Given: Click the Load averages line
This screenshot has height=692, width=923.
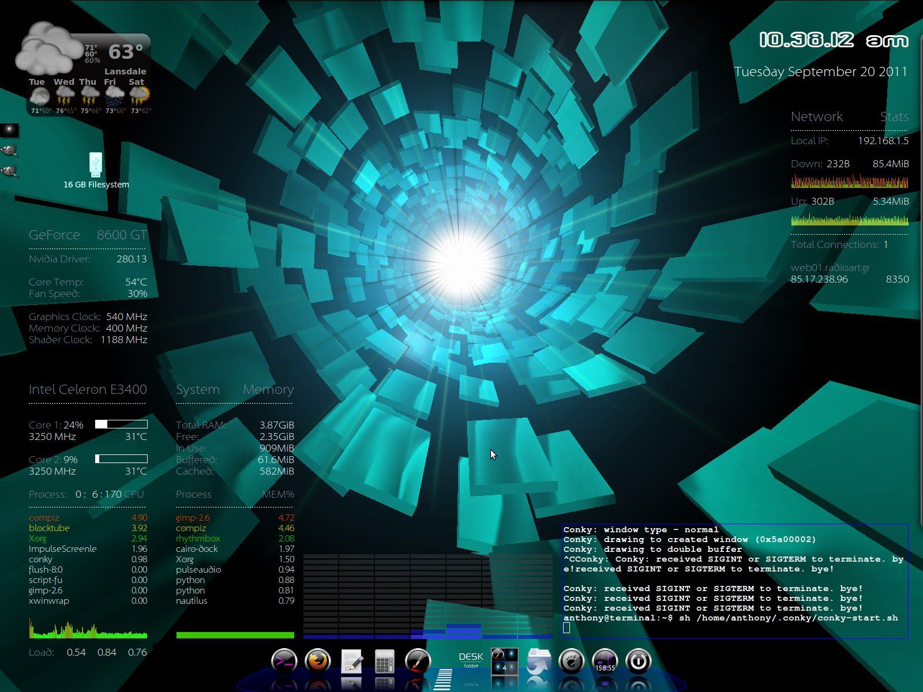Looking at the screenshot, I should [x=88, y=652].
